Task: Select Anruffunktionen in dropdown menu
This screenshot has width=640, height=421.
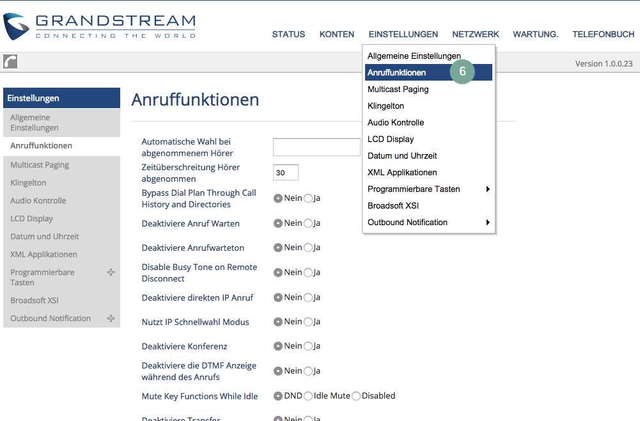Action: click(x=428, y=72)
